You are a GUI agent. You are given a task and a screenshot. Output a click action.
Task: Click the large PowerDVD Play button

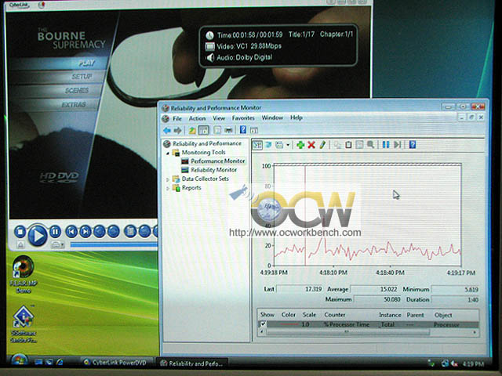(38, 236)
